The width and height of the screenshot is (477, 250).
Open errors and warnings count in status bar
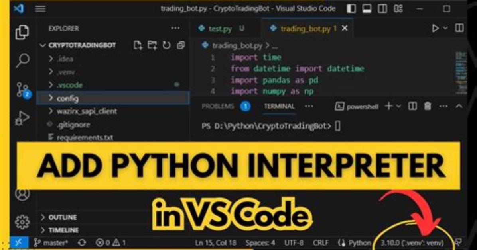[x=111, y=243]
